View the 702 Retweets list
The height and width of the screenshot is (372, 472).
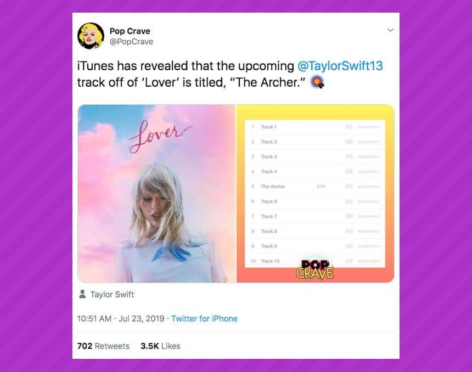coord(103,346)
